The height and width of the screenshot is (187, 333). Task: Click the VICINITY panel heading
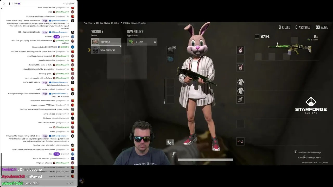pyautogui.click(x=97, y=31)
